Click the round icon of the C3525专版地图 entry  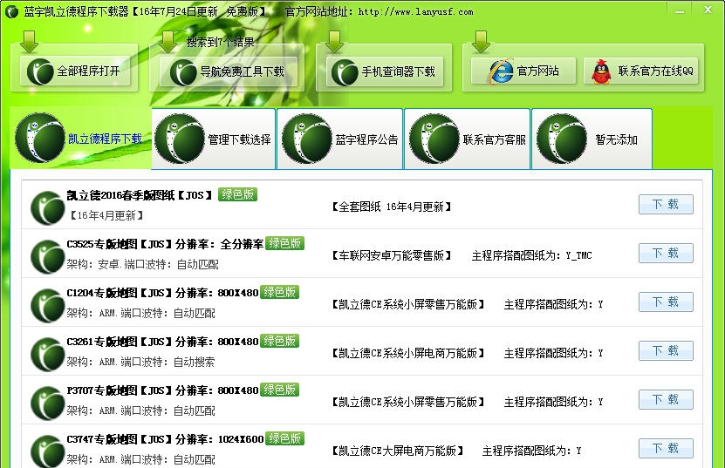[x=47, y=256]
